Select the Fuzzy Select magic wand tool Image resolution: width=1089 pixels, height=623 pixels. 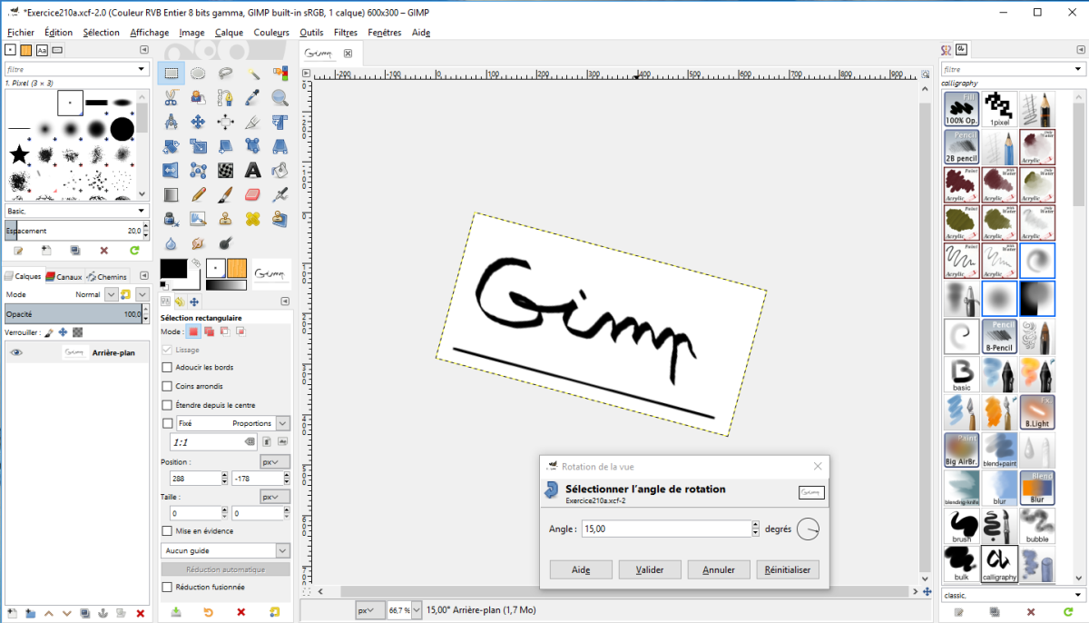coord(253,73)
